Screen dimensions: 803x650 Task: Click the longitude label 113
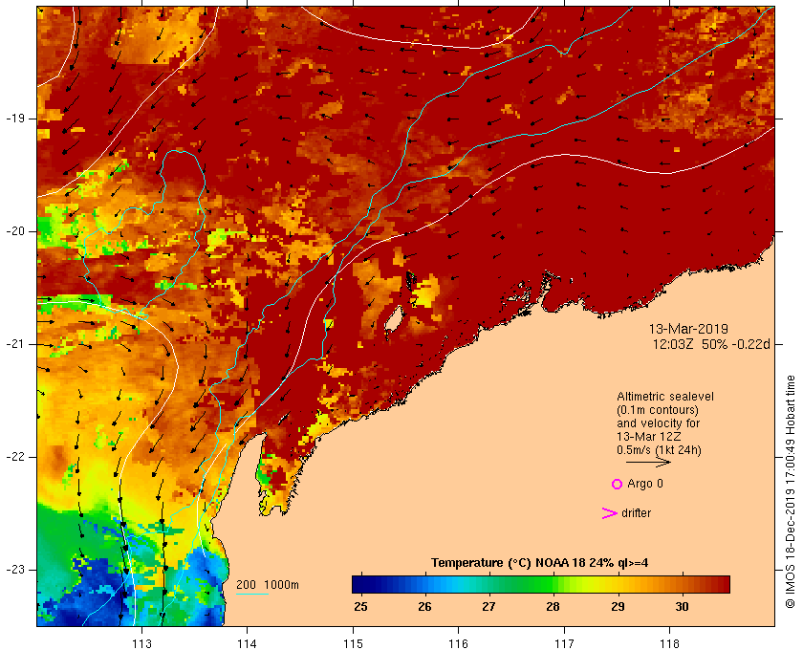coord(141,644)
